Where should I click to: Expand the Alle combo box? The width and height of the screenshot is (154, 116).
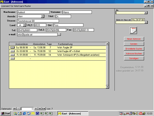[146, 13]
